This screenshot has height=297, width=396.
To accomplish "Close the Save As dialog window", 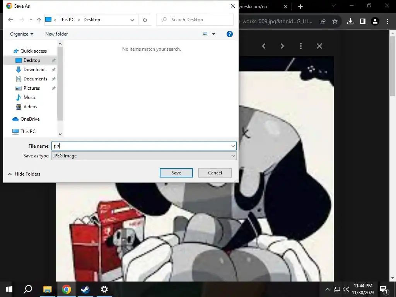I will [x=233, y=6].
